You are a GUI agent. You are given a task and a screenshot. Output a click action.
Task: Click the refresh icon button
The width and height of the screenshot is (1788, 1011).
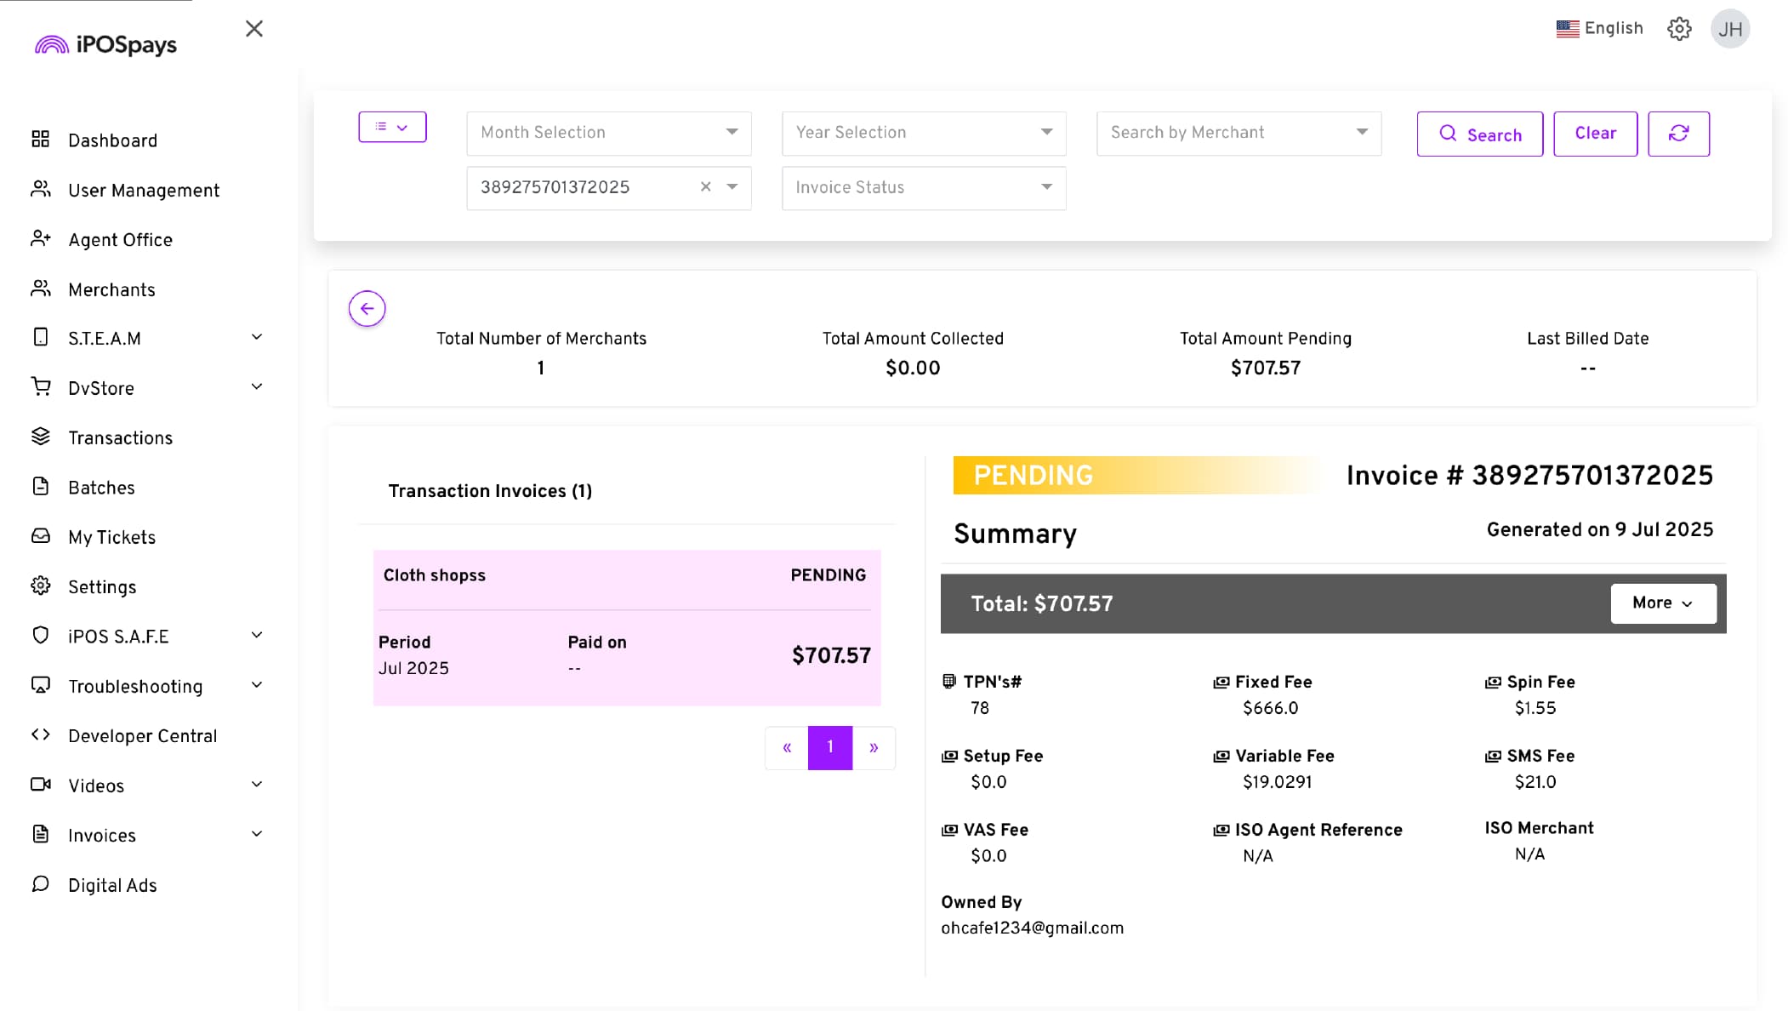(1678, 134)
